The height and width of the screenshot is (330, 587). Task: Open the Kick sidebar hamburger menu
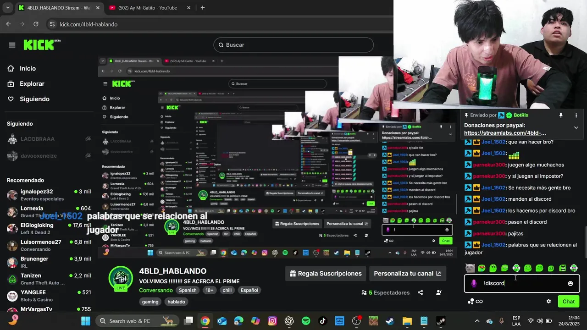[x=12, y=45]
